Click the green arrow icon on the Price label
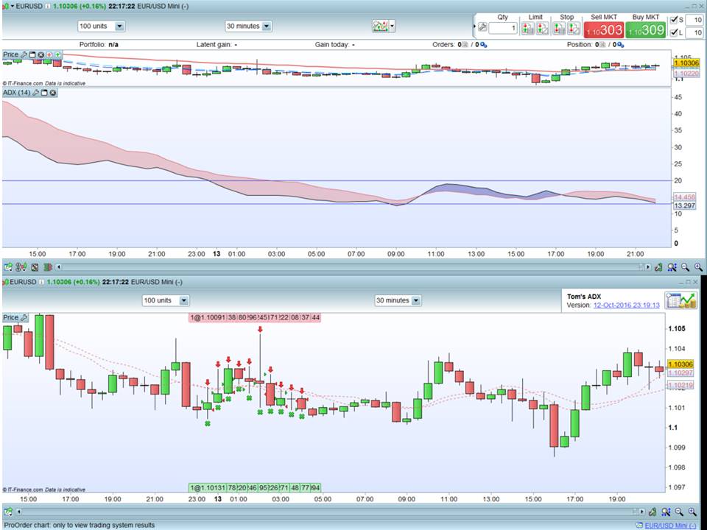The width and height of the screenshot is (707, 530). (x=57, y=54)
